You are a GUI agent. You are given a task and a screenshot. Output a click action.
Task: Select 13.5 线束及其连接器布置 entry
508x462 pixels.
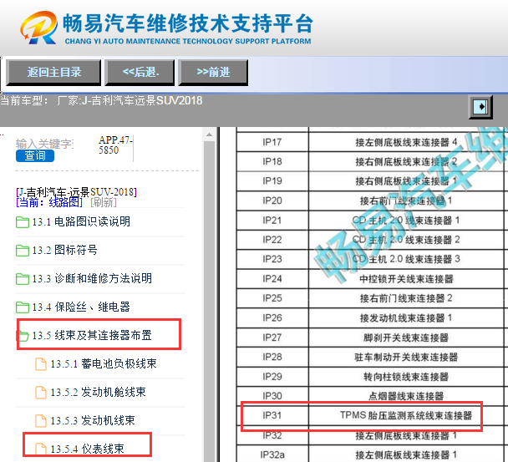[x=92, y=335]
